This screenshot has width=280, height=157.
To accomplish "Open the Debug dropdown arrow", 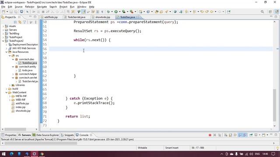I will click(x=112, y=12).
